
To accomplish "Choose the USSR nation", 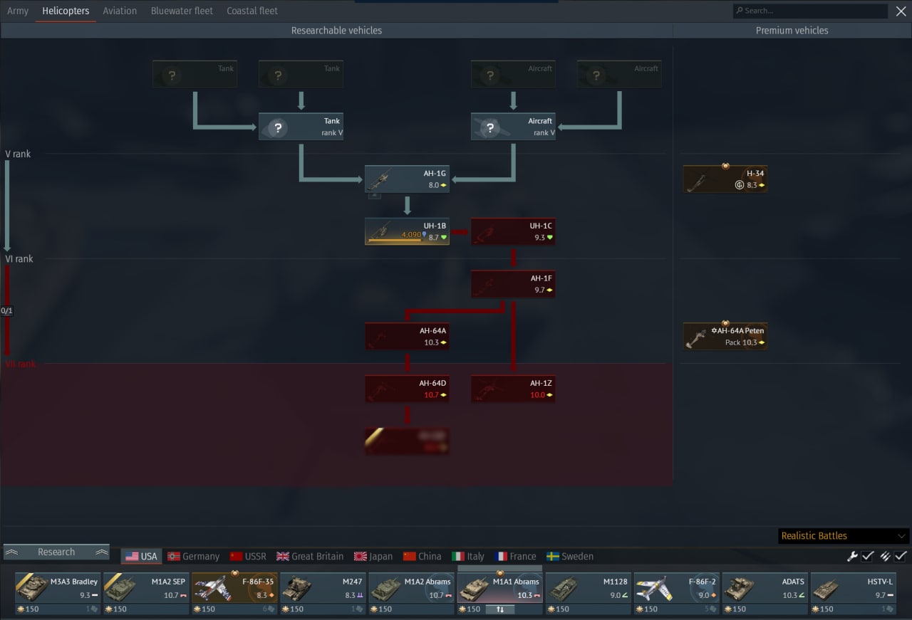I will click(x=248, y=557).
